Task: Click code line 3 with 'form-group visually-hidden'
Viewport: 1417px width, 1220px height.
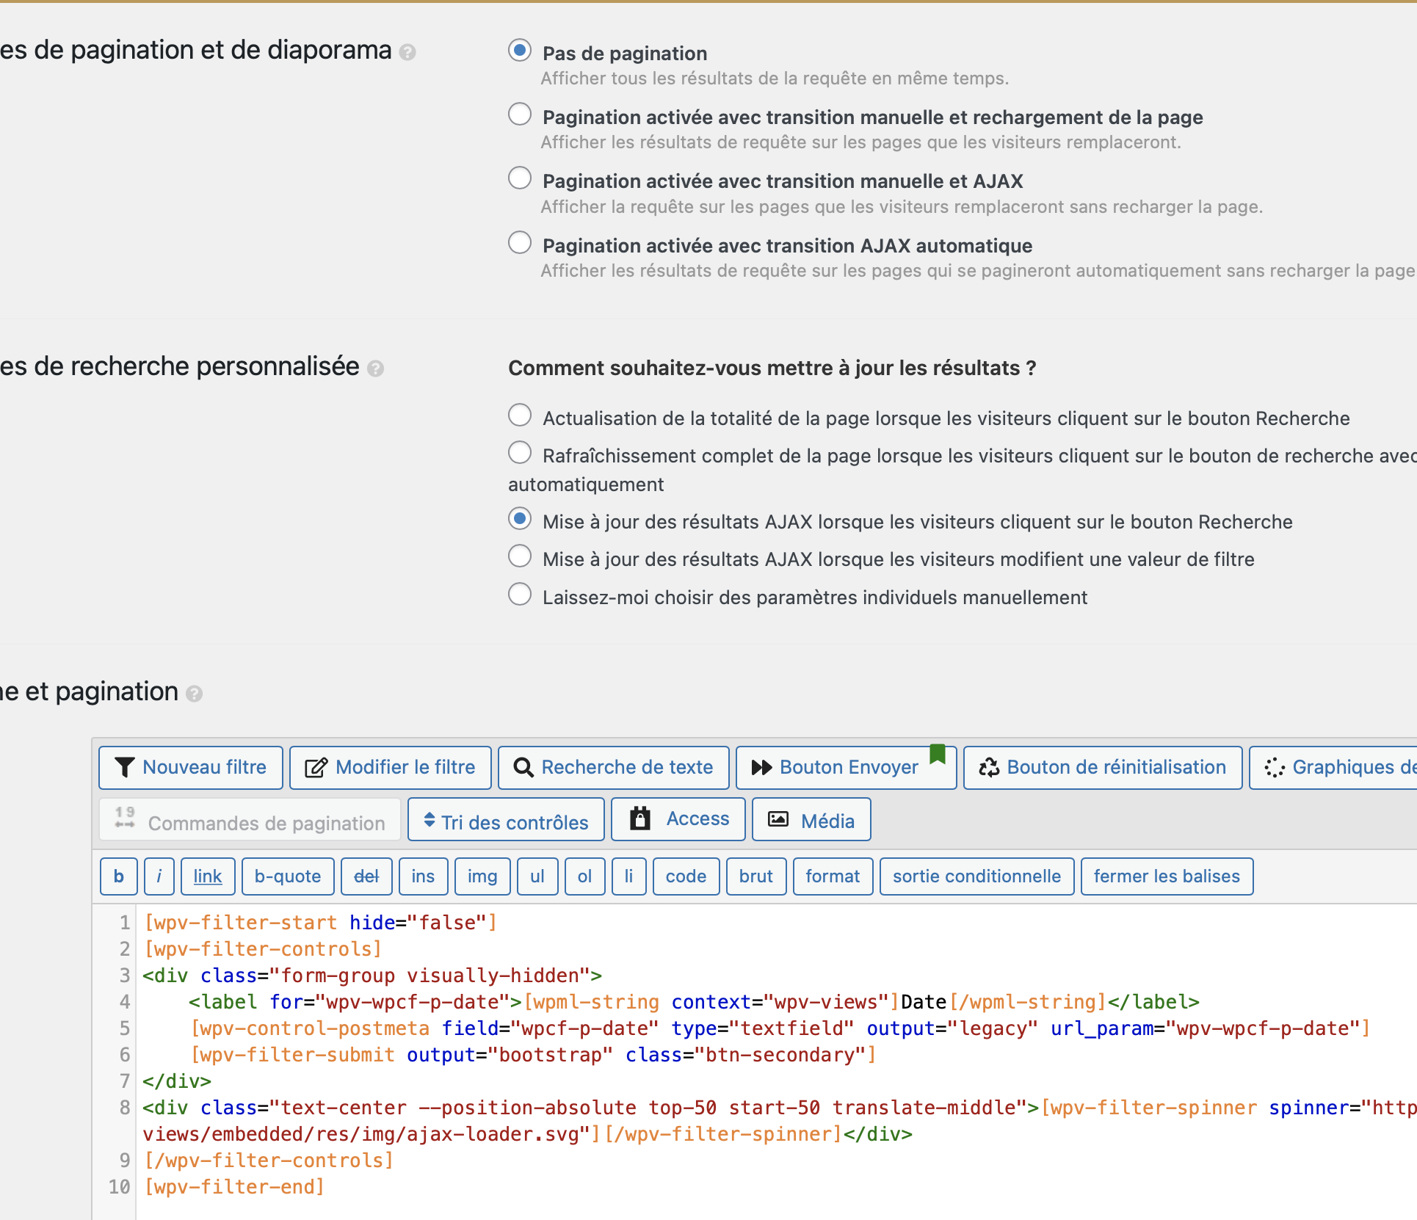Action: point(372,976)
